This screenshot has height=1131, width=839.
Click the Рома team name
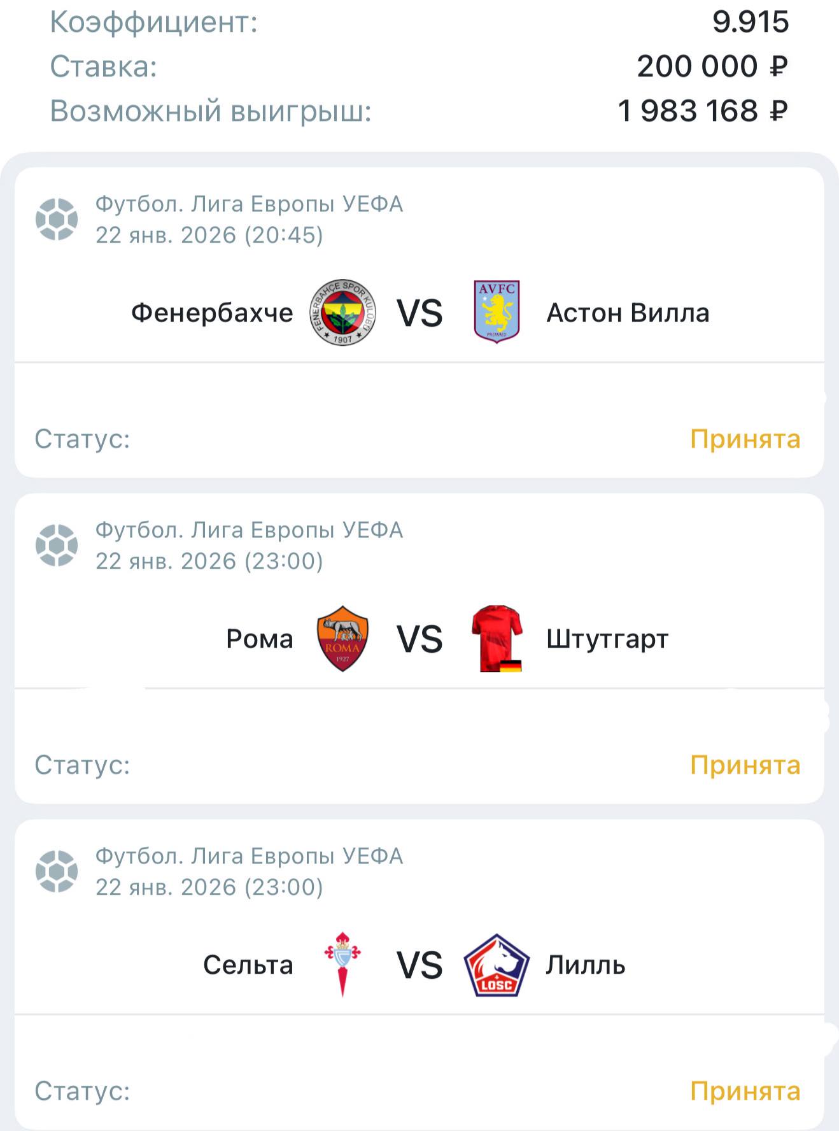(x=260, y=639)
